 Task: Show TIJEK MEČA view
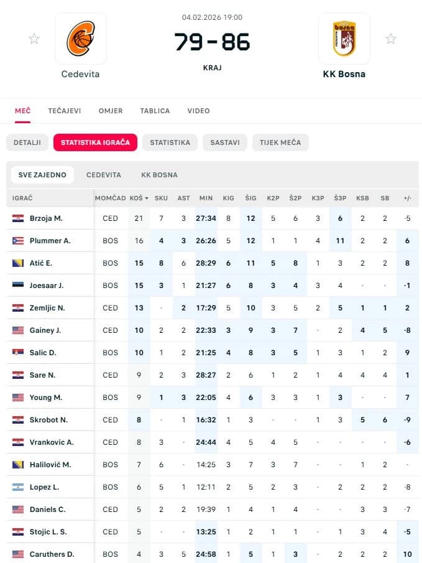(280, 142)
